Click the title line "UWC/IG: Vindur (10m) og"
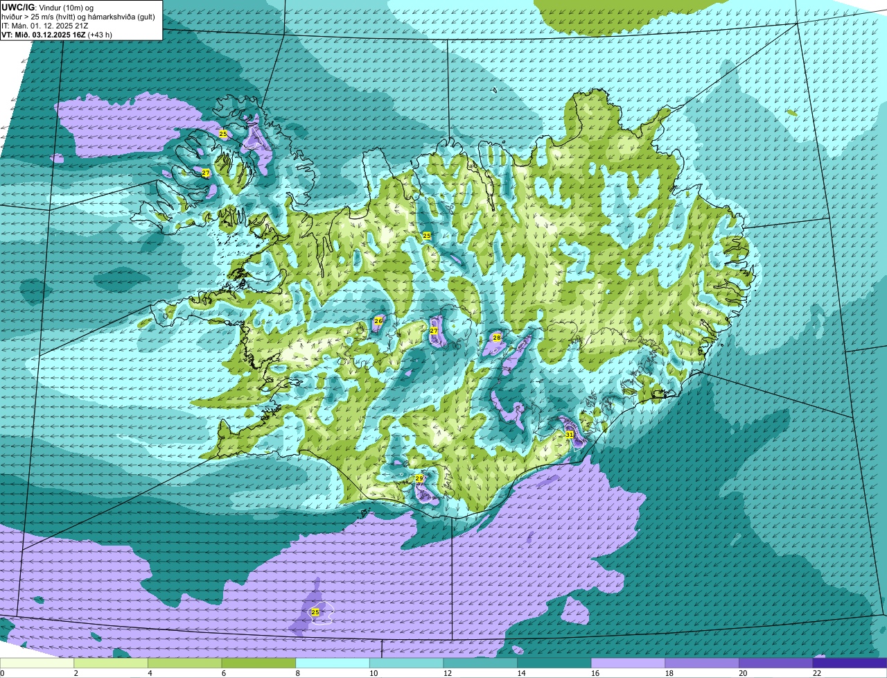Image resolution: width=887 pixels, height=678 pixels. coord(48,7)
